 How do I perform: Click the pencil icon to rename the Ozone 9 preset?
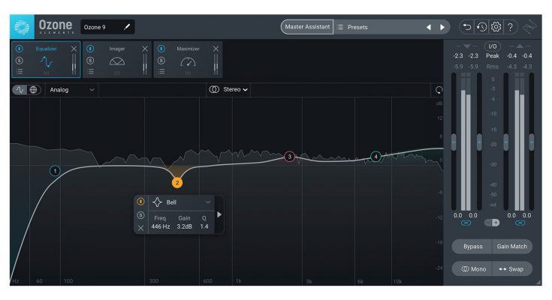pyautogui.click(x=127, y=27)
